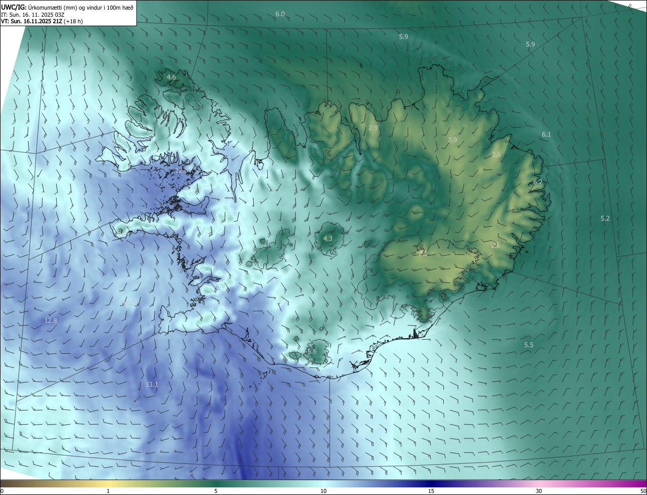The image size is (647, 495).
Task: Click the 5.2 value on the map
Action: point(605,218)
